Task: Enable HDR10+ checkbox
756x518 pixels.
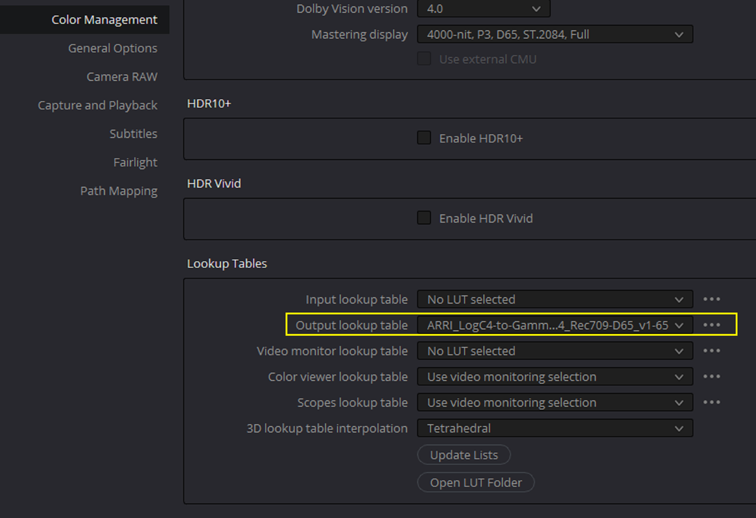Action: 424,138
